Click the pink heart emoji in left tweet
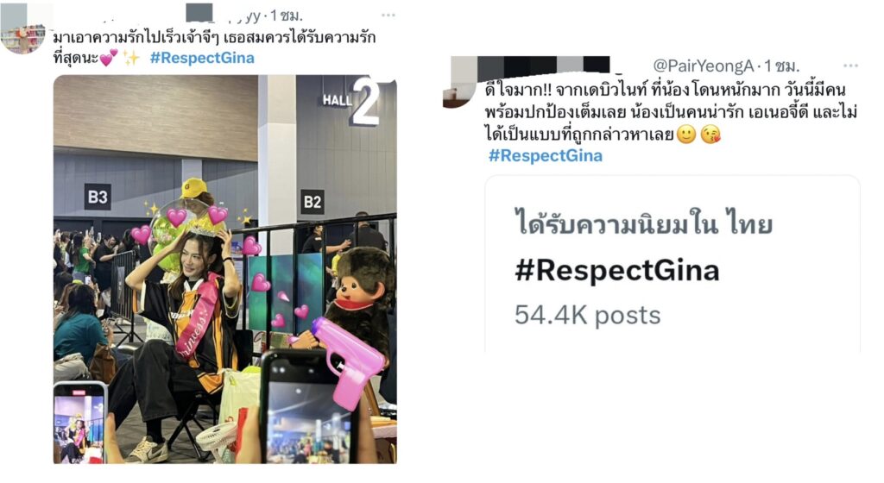Viewport: 884px width, 483px height. coord(109,58)
